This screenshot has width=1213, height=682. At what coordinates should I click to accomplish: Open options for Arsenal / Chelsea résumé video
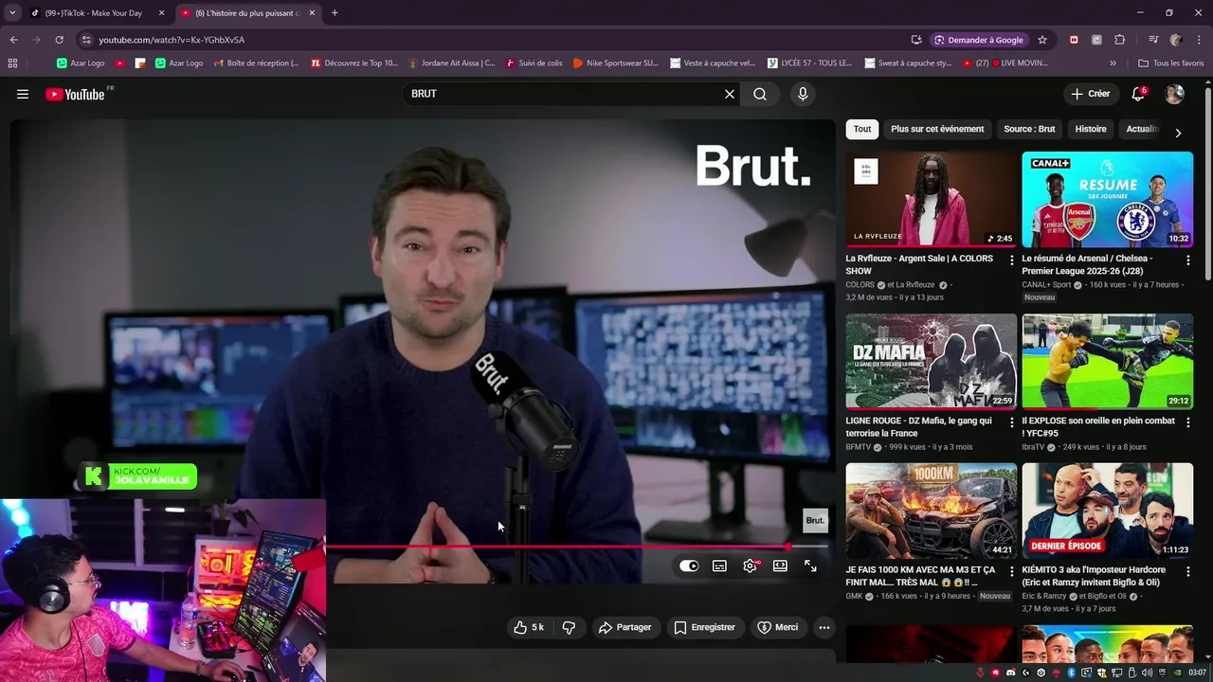coord(1188,260)
